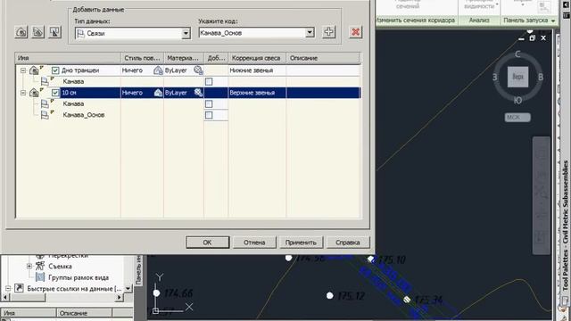Viewport: 571px width, 321px height.
Task: Open the render material picker icon in the Дно траншеи row
Action: pos(198,70)
